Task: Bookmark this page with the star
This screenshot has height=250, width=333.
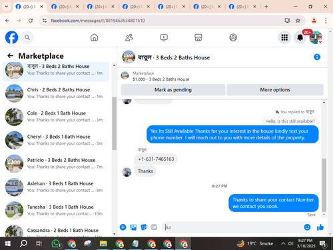Action: (298, 21)
